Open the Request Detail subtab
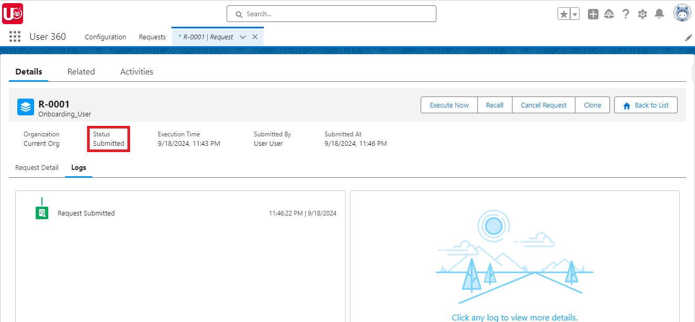This screenshot has height=322, width=695. click(x=37, y=168)
